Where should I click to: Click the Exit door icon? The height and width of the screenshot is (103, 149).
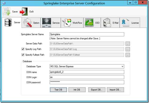click(x=24, y=11)
